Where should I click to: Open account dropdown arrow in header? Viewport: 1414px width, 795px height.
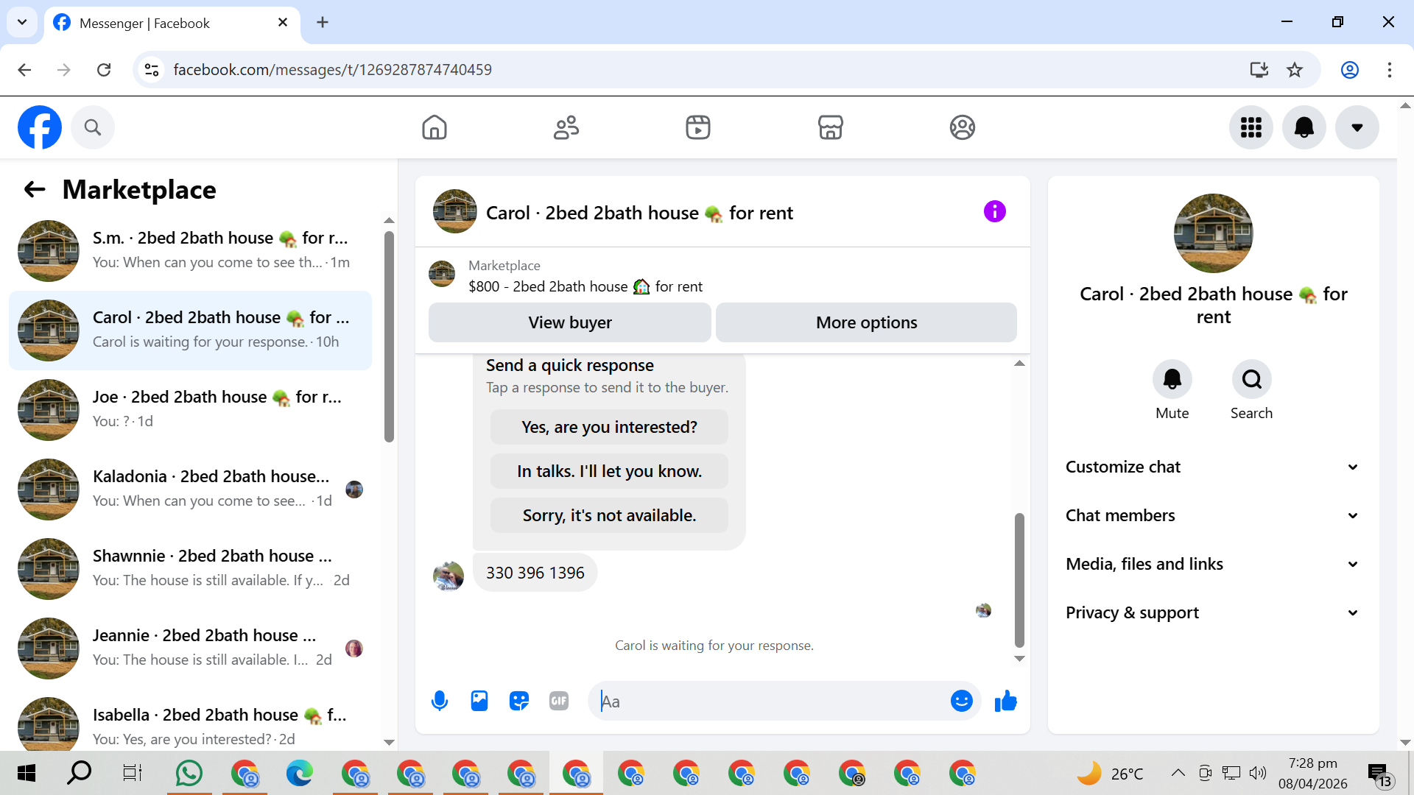[x=1357, y=127]
